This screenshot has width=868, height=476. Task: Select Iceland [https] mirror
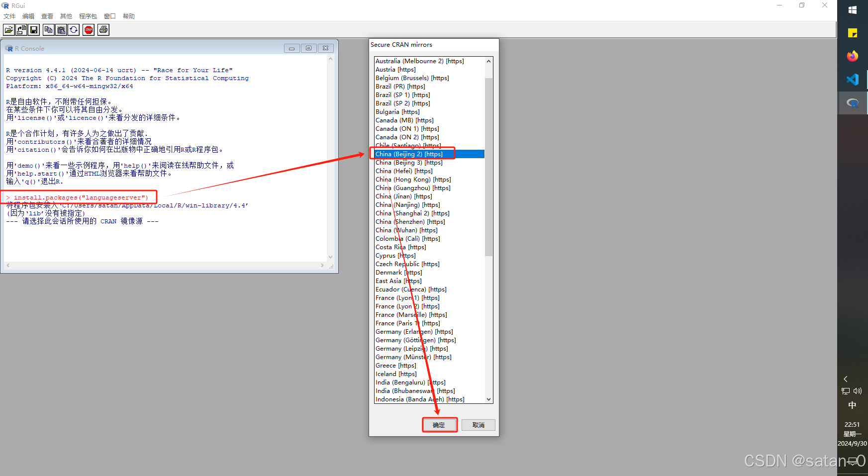[x=429, y=374]
